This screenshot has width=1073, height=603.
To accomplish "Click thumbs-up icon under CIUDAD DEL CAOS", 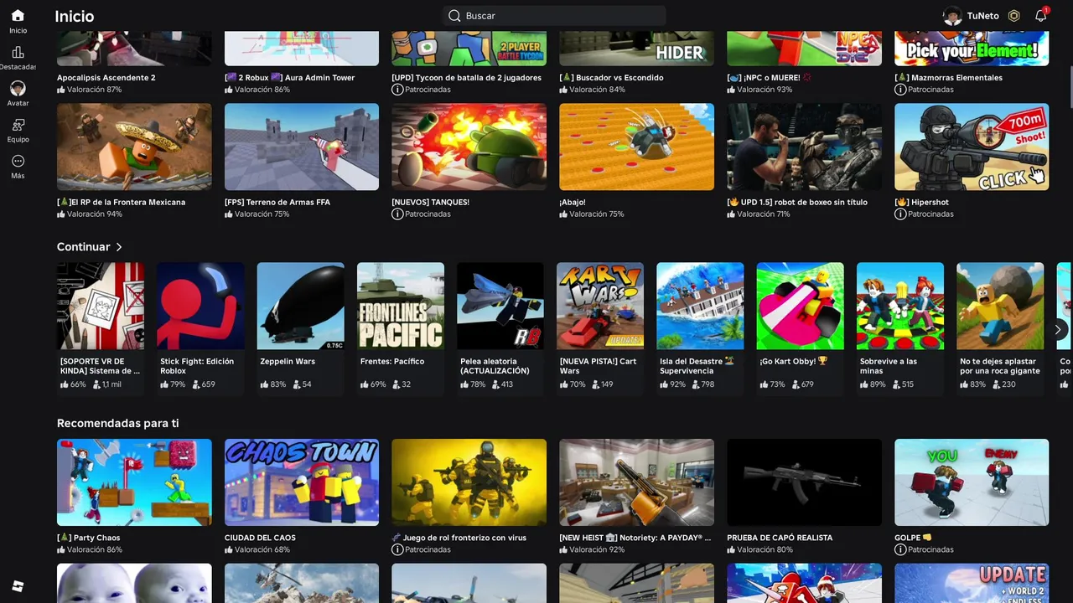I will tap(229, 550).
